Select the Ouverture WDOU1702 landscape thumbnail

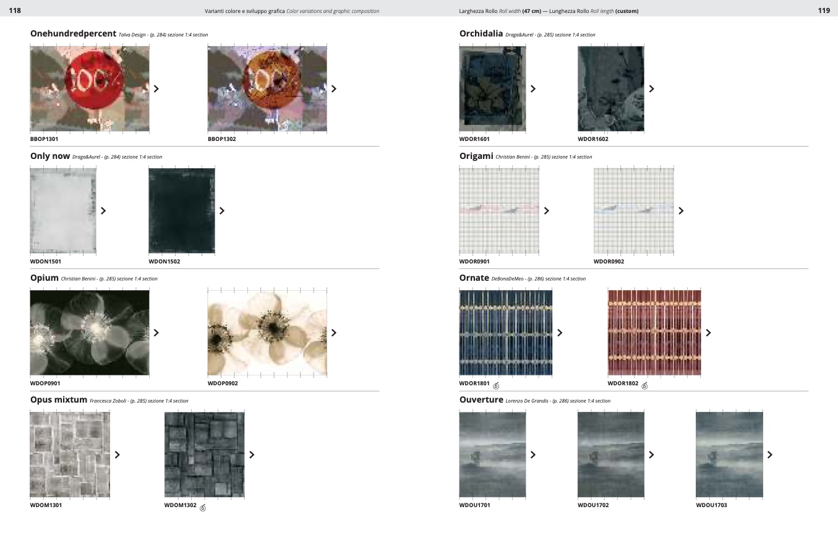611,455
